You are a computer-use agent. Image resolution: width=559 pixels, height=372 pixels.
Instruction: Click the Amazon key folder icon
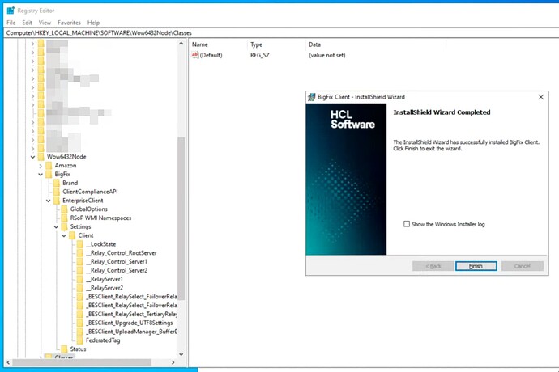[48, 165]
